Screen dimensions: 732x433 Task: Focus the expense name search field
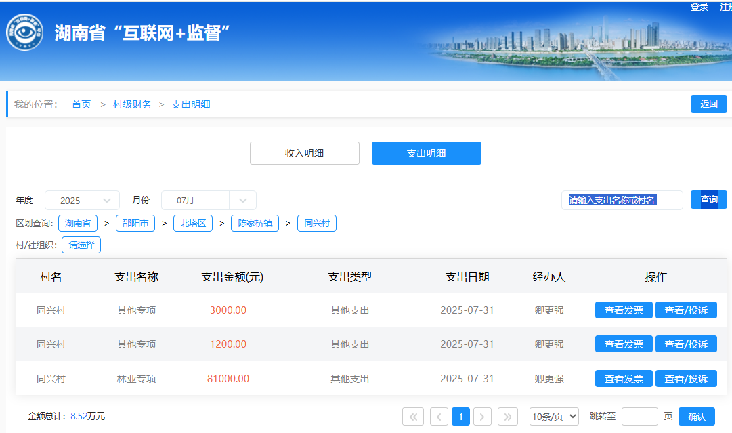click(x=622, y=201)
